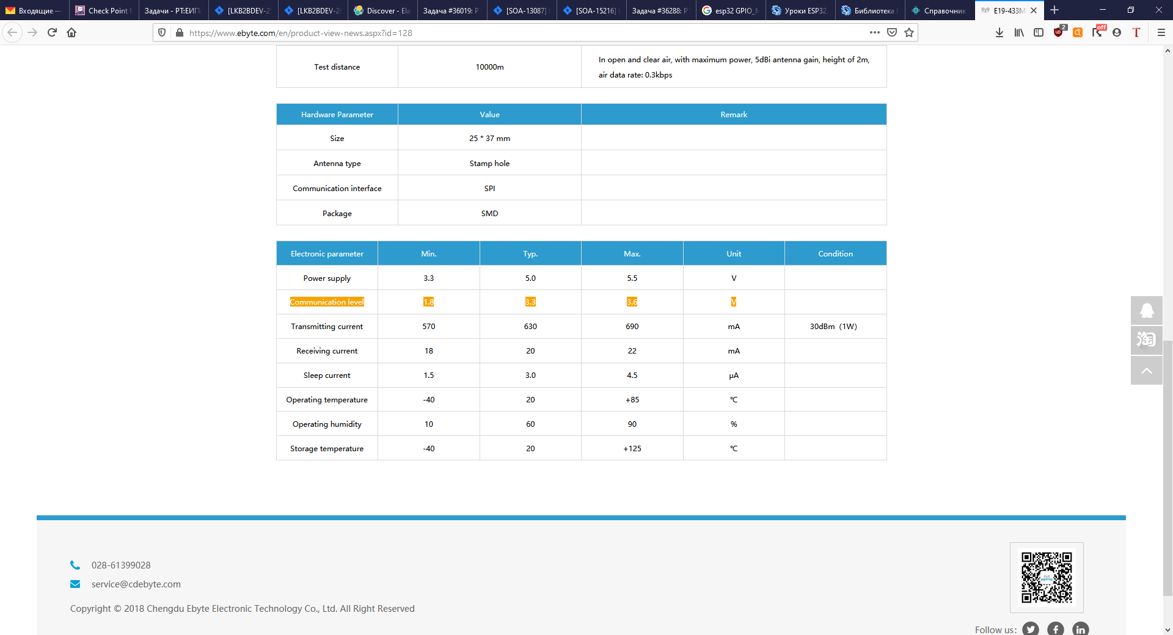Screen dimensions: 1173x635
Task: Open the uBlock Origin extension
Action: coord(1059,32)
